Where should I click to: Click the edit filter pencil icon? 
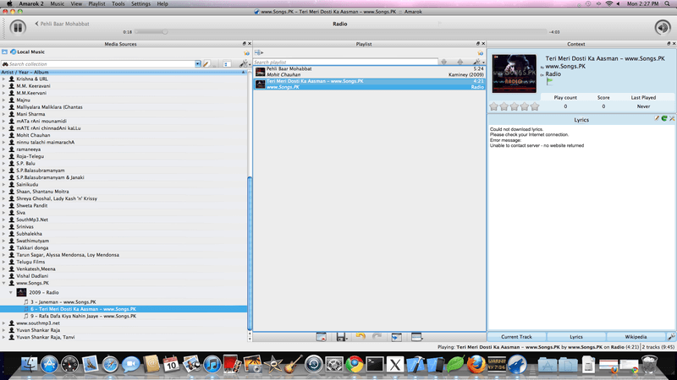click(206, 64)
